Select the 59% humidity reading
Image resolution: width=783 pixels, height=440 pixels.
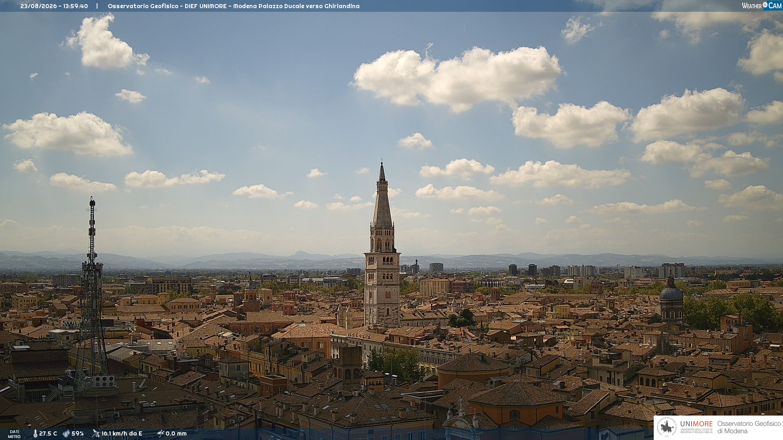[77, 433]
